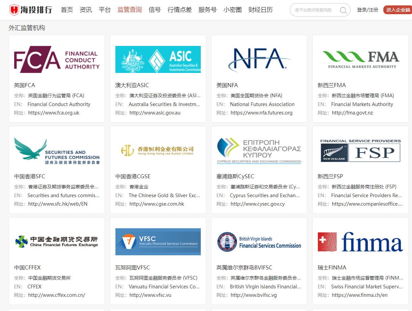
Task: Select the 监管查询 menu item
Action: (x=130, y=10)
